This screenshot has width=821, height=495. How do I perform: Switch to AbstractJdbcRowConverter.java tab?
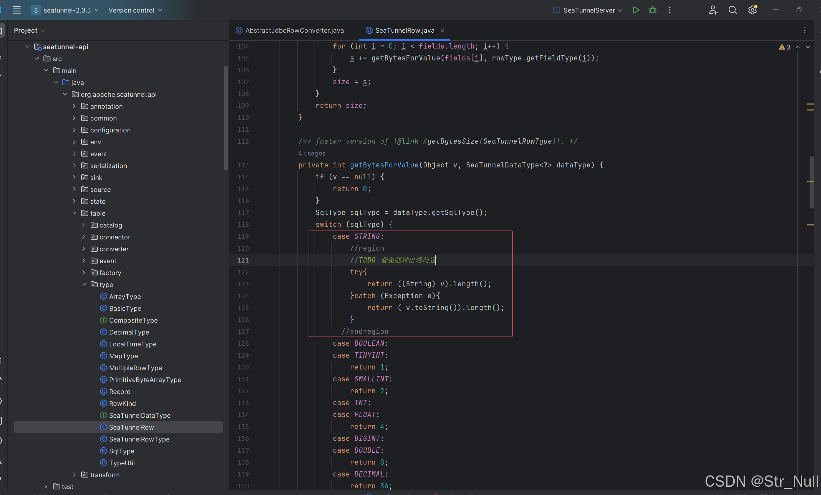(x=294, y=30)
